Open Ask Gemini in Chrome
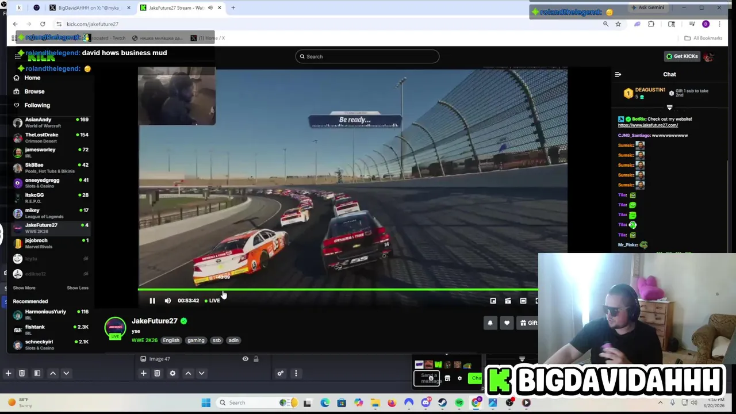 pyautogui.click(x=647, y=7)
